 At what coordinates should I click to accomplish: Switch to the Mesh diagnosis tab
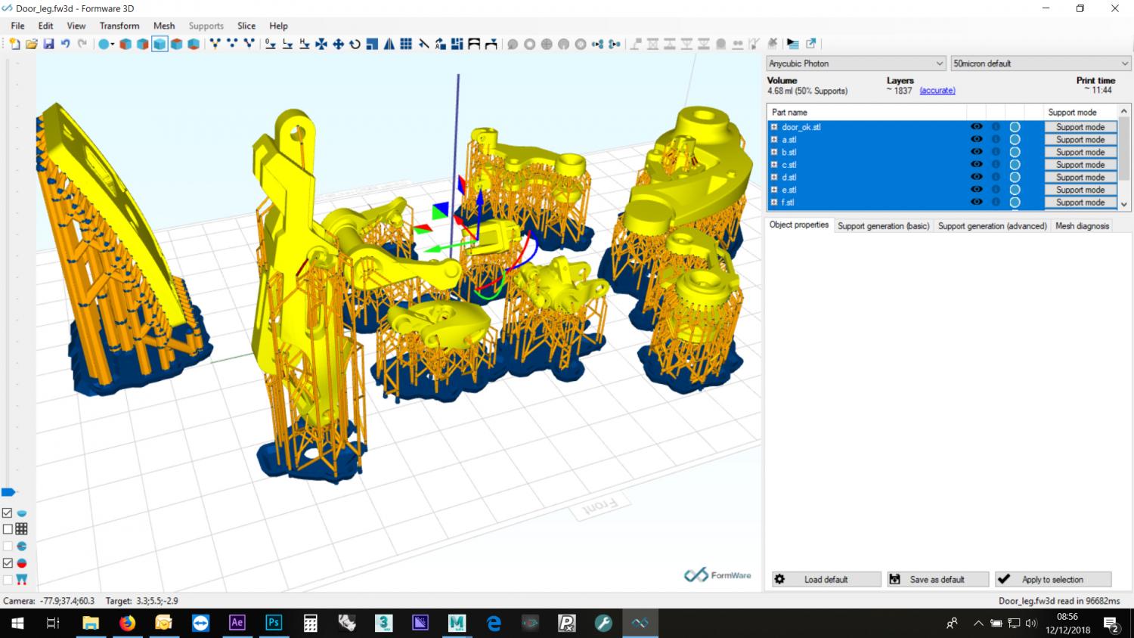coord(1082,225)
